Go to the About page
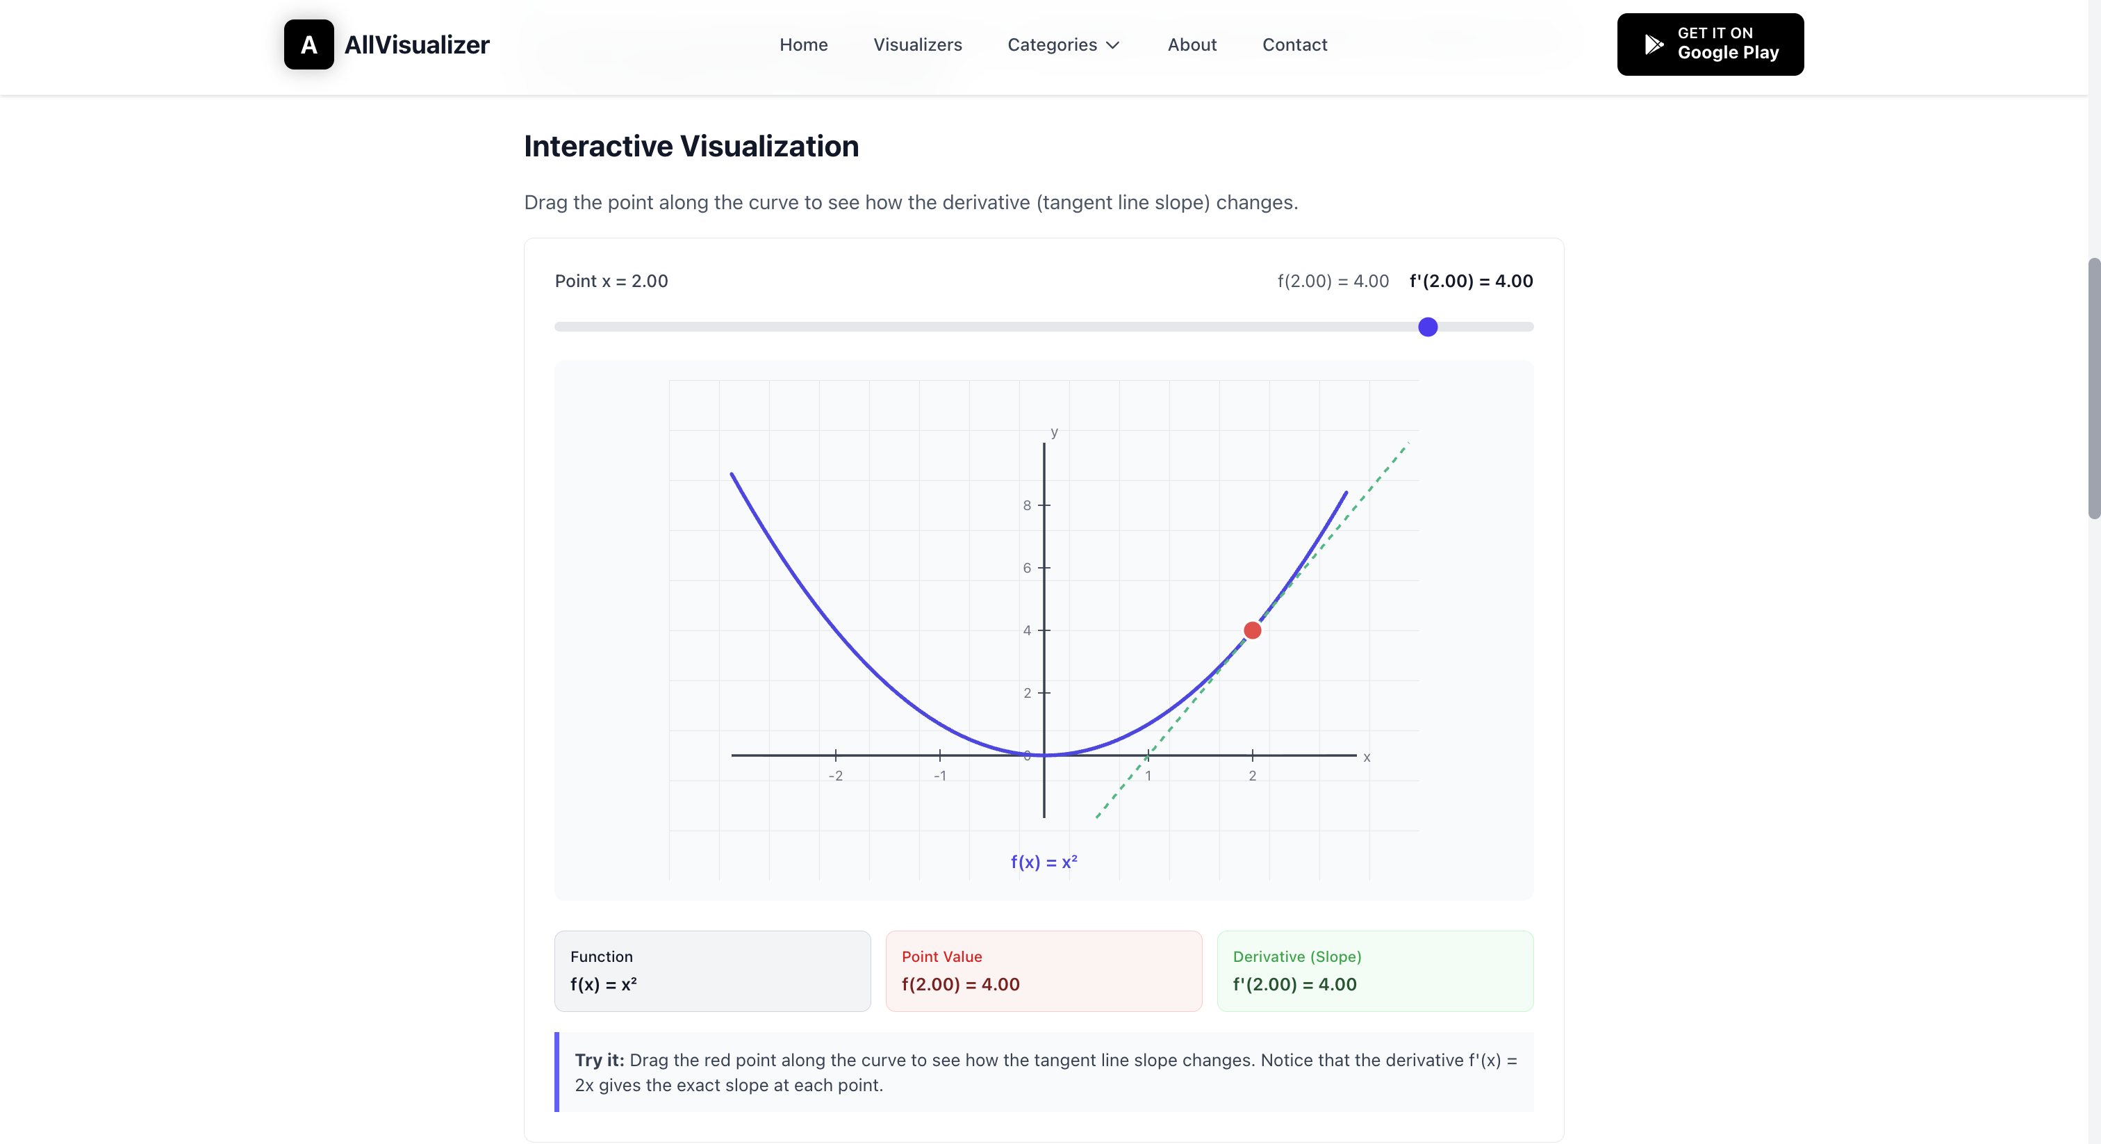Image resolution: width=2101 pixels, height=1144 pixels. [1192, 45]
